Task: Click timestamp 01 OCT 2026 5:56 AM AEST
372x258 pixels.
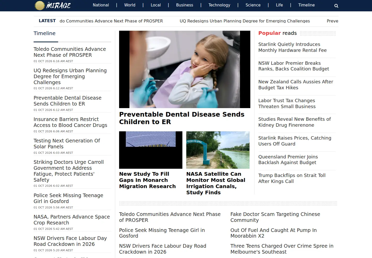Action: [x=53, y=207]
